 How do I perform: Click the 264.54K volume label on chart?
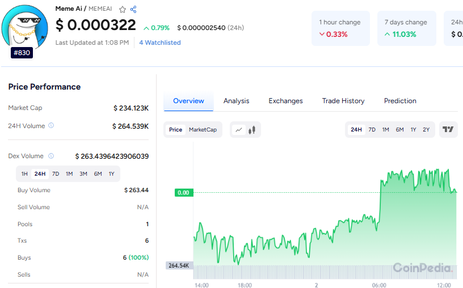(x=179, y=265)
